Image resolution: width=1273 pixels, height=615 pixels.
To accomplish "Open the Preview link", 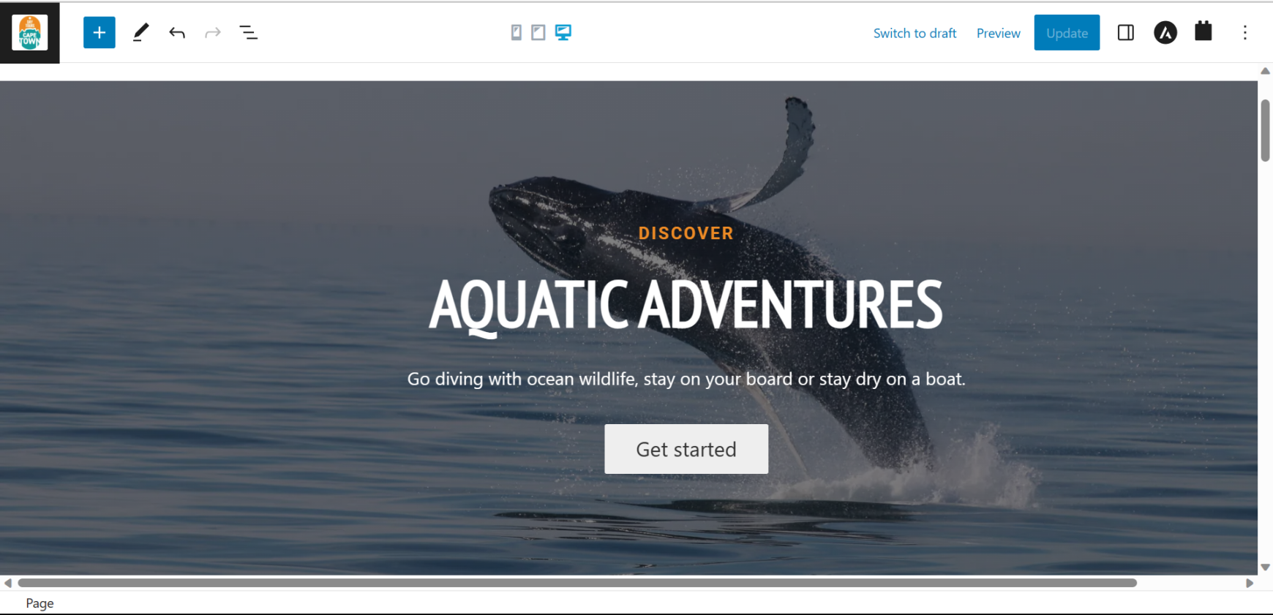I will pos(998,33).
